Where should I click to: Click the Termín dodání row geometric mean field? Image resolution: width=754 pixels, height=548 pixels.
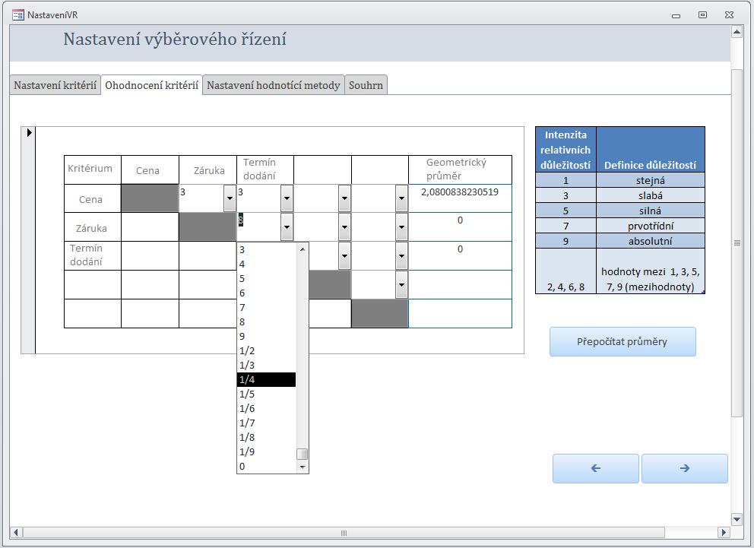point(460,255)
